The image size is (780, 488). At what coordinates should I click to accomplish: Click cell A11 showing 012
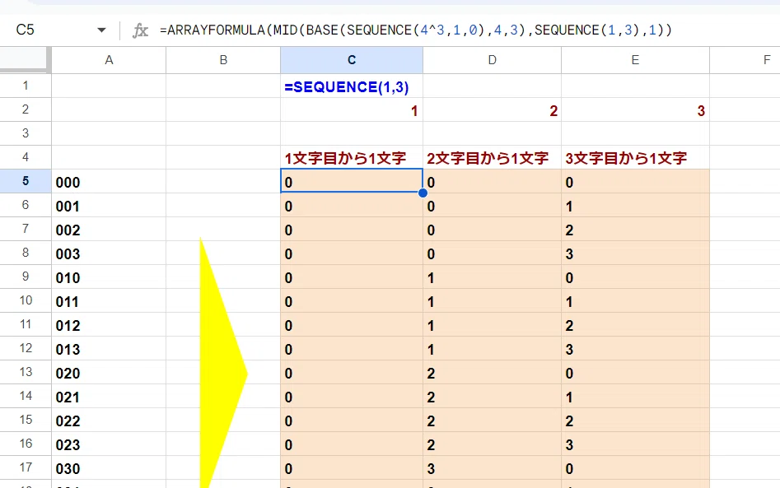(x=109, y=324)
